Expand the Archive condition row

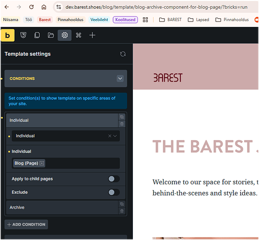tap(62, 208)
